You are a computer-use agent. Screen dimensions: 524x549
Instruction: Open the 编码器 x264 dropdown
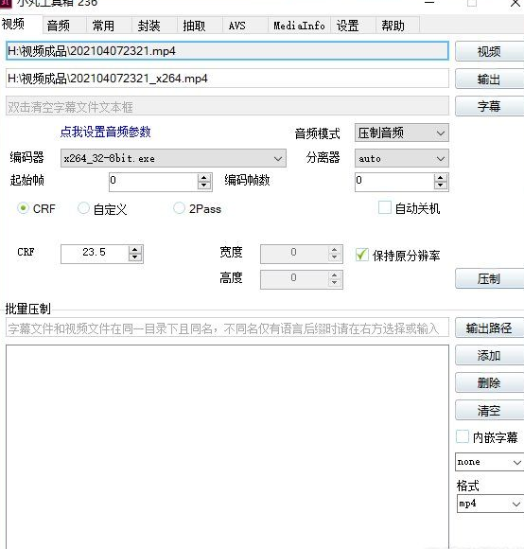(x=173, y=158)
